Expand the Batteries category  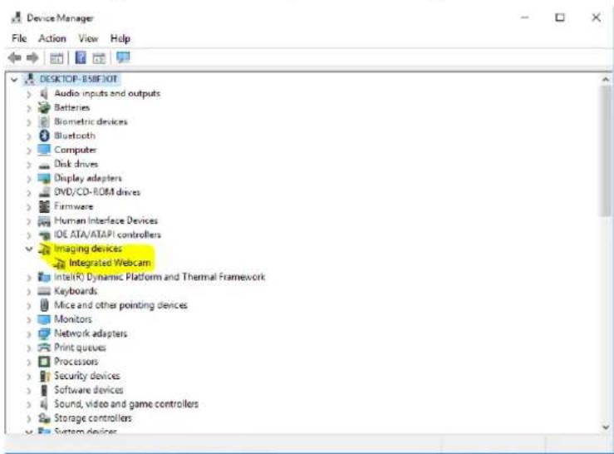(x=28, y=108)
